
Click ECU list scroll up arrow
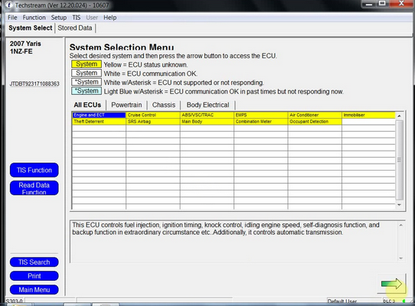399,116
